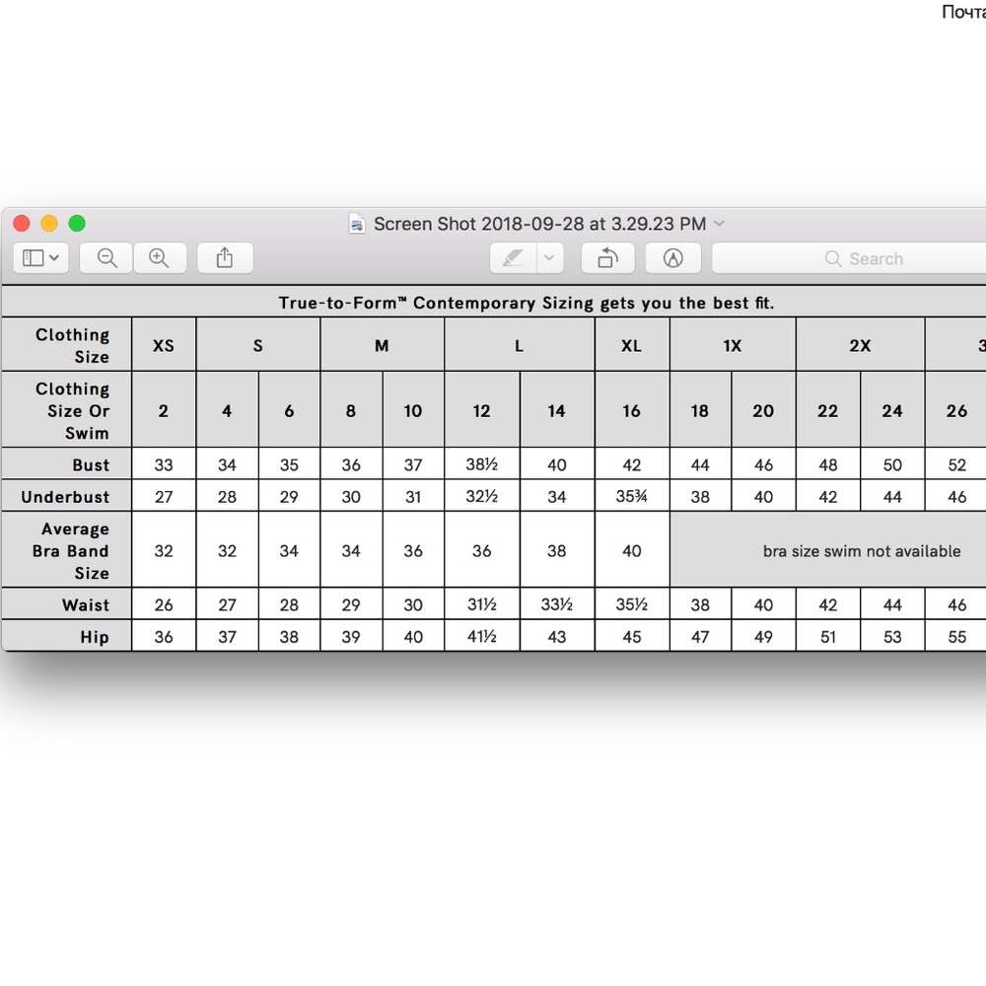Click the zoom out magnifier icon
The image size is (986, 986).
tap(106, 257)
